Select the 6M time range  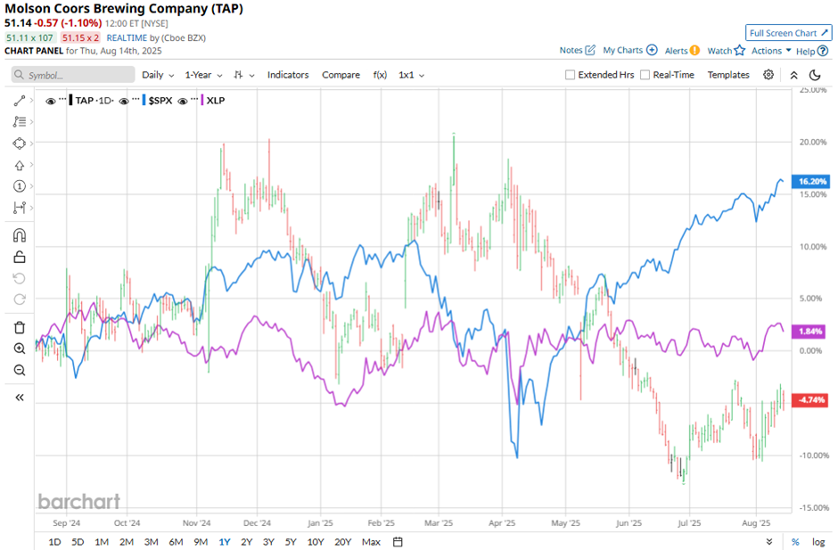(176, 542)
